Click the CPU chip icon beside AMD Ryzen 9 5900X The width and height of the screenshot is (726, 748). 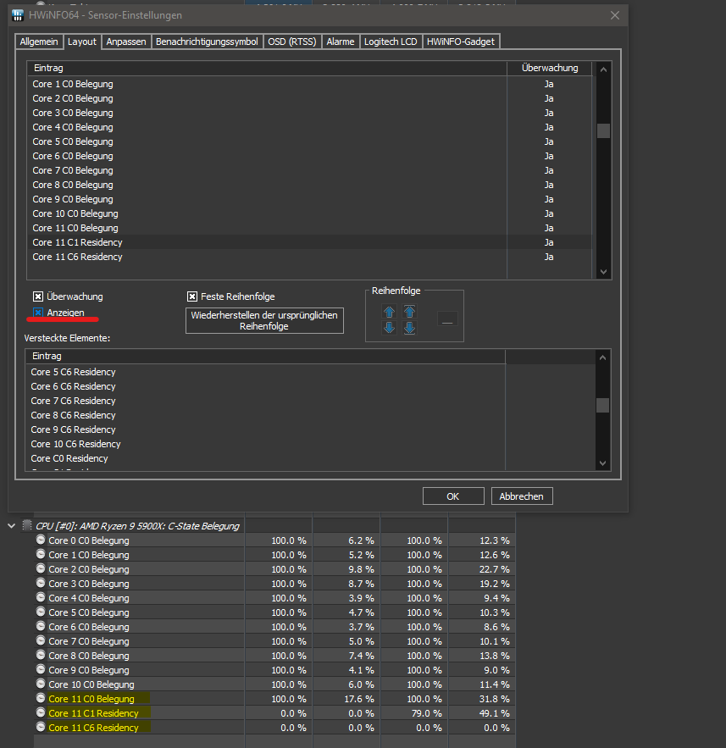(x=27, y=525)
